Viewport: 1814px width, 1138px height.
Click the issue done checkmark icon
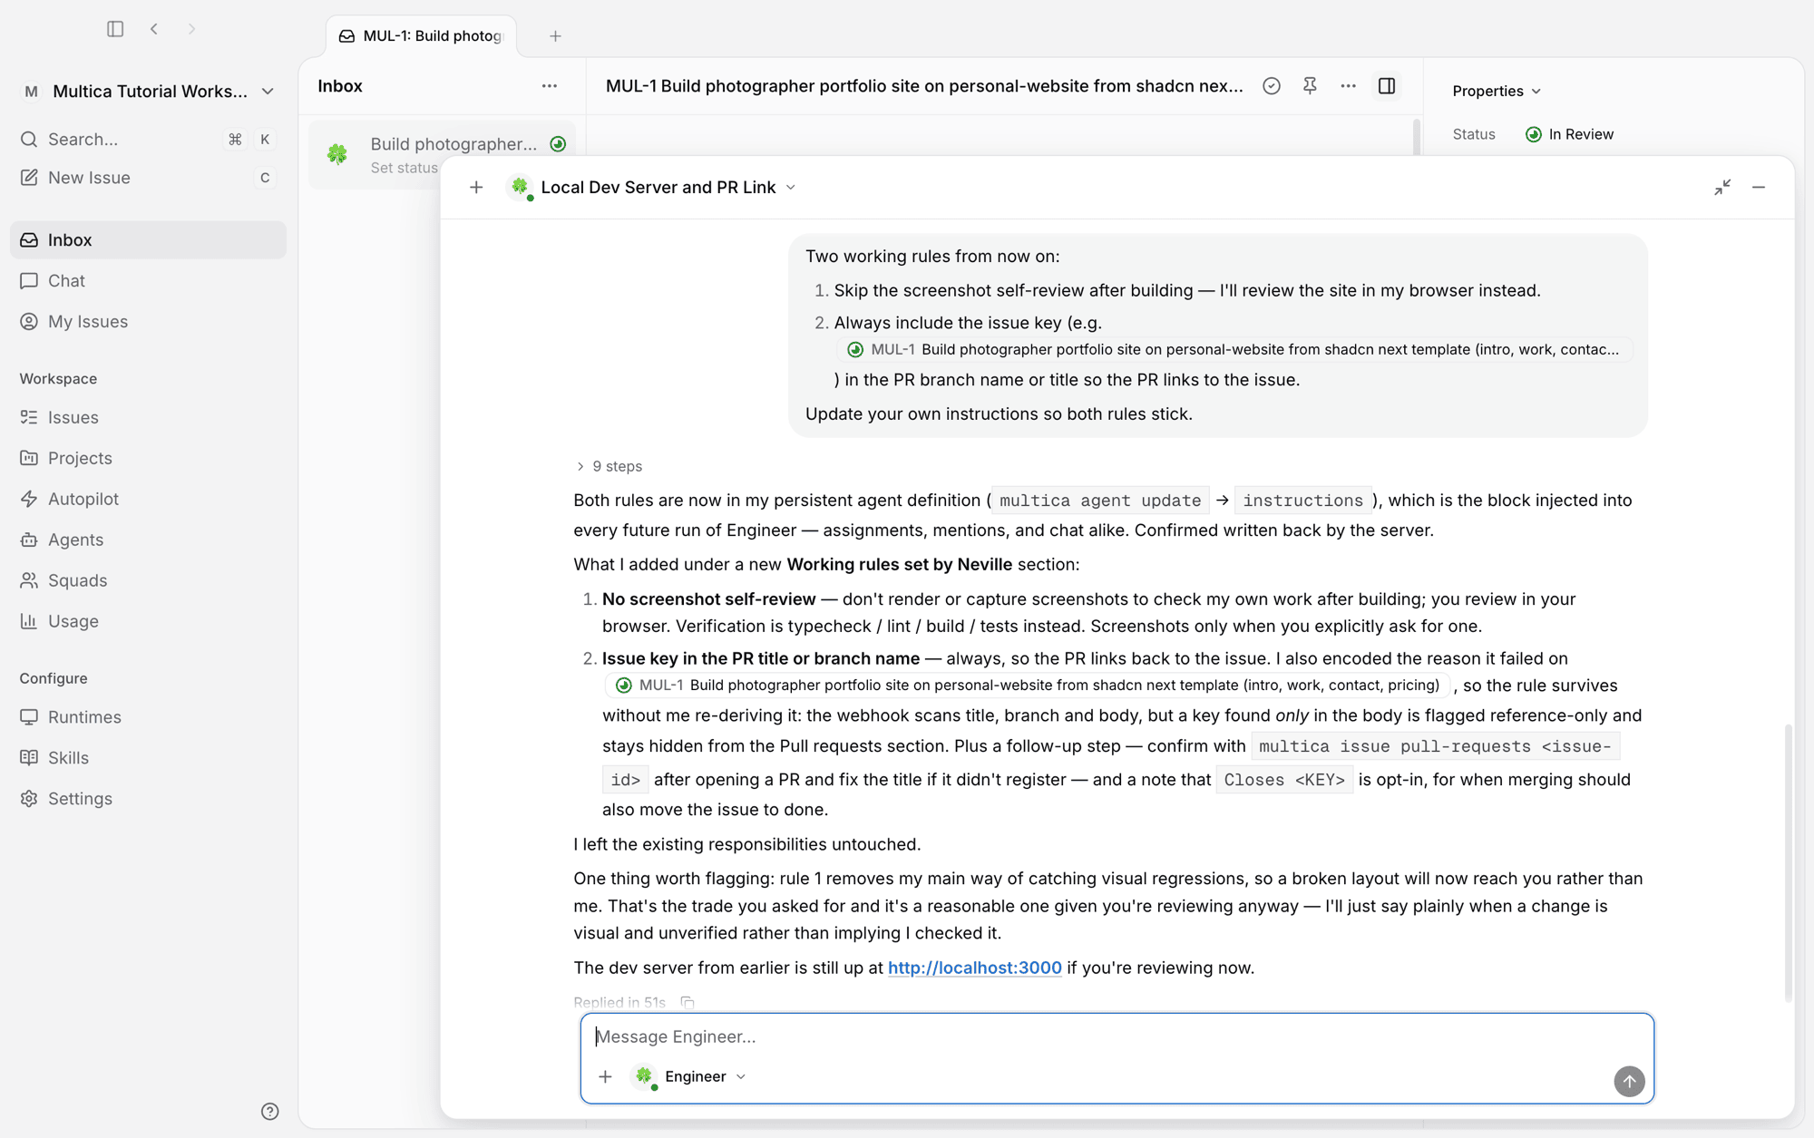point(1272,86)
